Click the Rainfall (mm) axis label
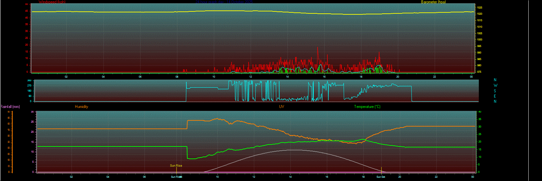 [x=10, y=107]
